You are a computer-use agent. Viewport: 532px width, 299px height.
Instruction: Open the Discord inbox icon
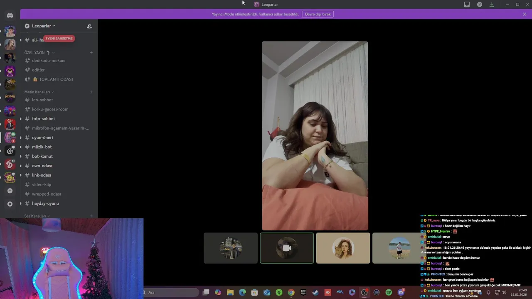coord(467,5)
